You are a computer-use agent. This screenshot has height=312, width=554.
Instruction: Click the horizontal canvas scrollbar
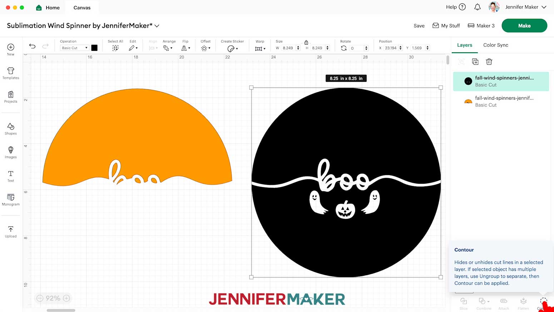click(61, 310)
